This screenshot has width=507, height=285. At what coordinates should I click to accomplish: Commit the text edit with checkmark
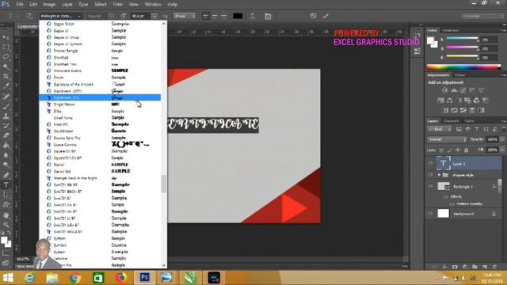(x=326, y=16)
